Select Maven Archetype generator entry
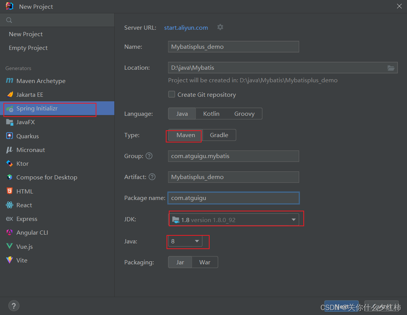The height and width of the screenshot is (315, 407). (57, 81)
